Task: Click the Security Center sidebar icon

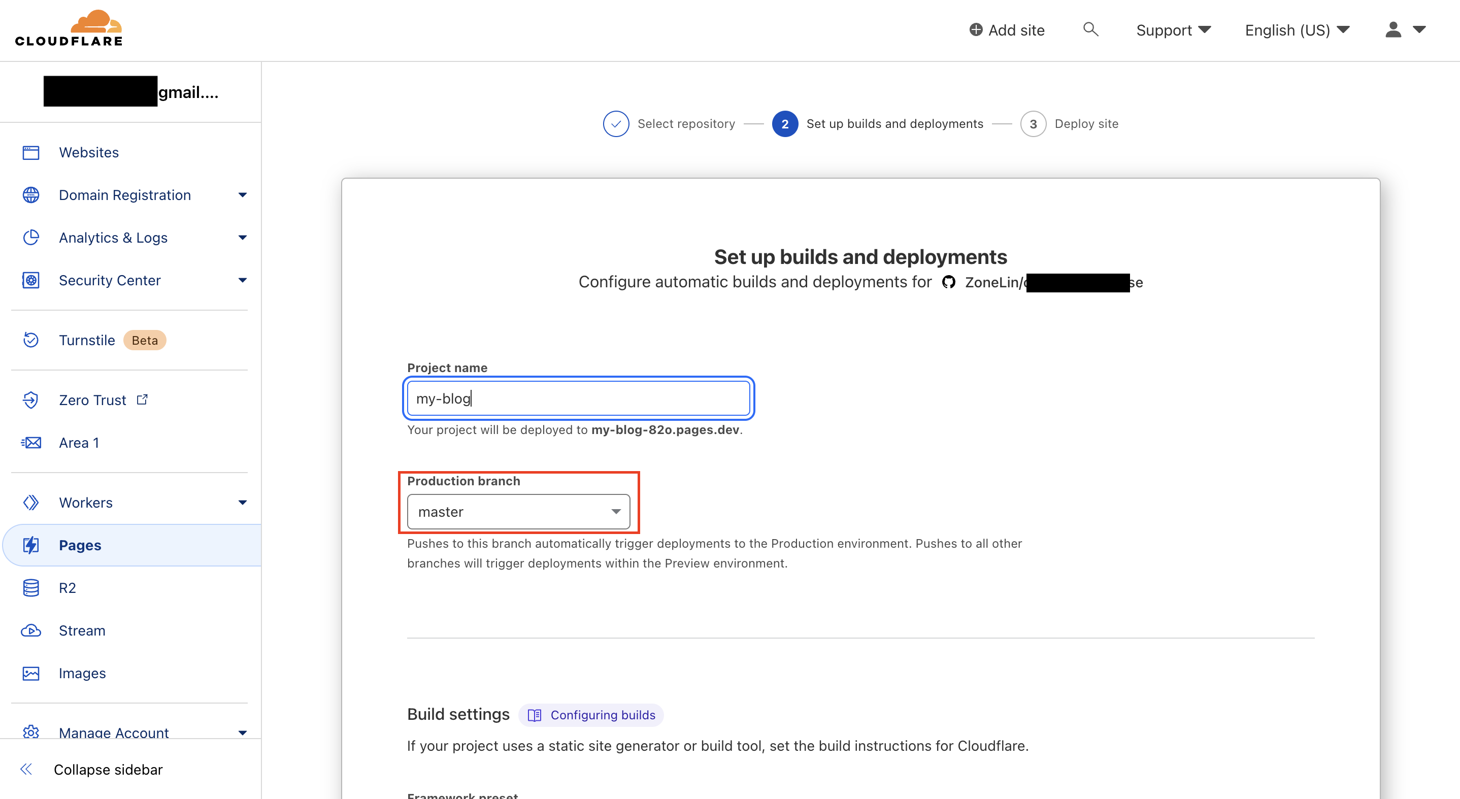Action: coord(31,280)
